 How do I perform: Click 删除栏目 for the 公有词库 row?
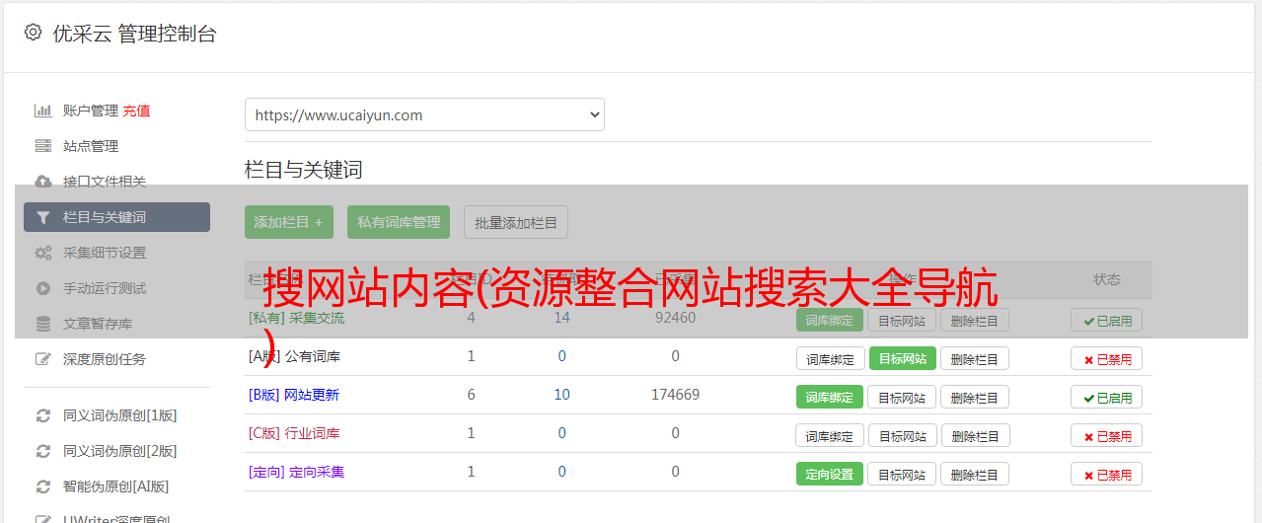pyautogui.click(x=975, y=358)
